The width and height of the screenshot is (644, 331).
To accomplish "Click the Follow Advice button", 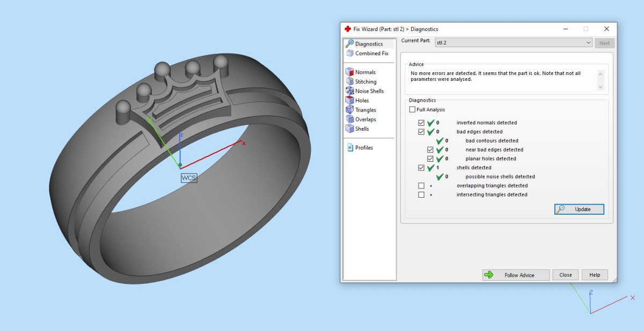I will 516,275.
